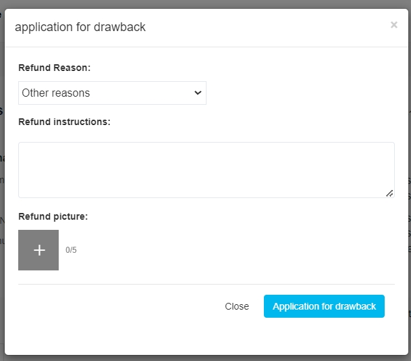Click the 0/5 picture counter
The image size is (411, 361).
tap(71, 250)
